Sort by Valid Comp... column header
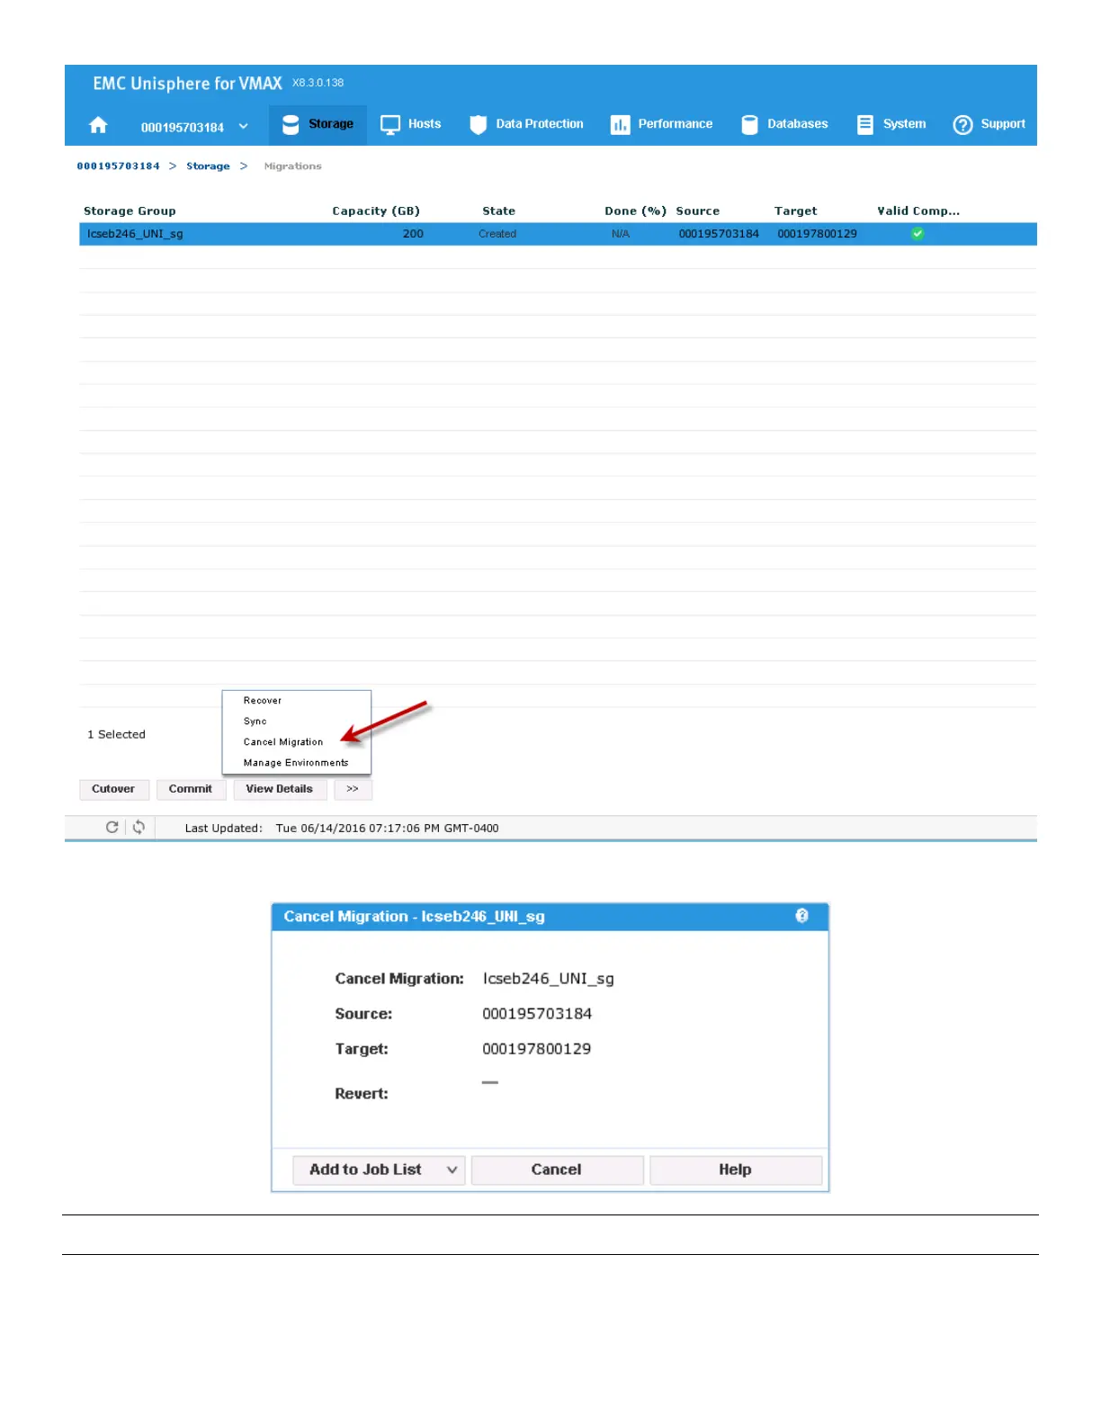The height and width of the screenshot is (1425, 1101). pyautogui.click(x=918, y=211)
